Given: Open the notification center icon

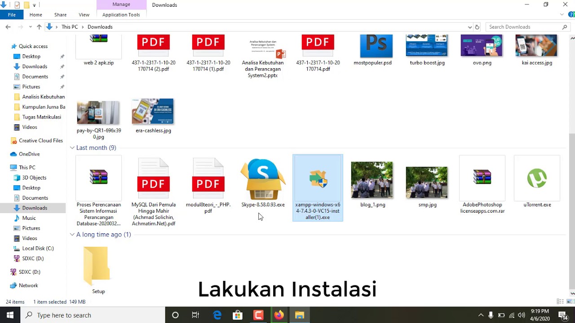Looking at the screenshot, I should (562, 315).
